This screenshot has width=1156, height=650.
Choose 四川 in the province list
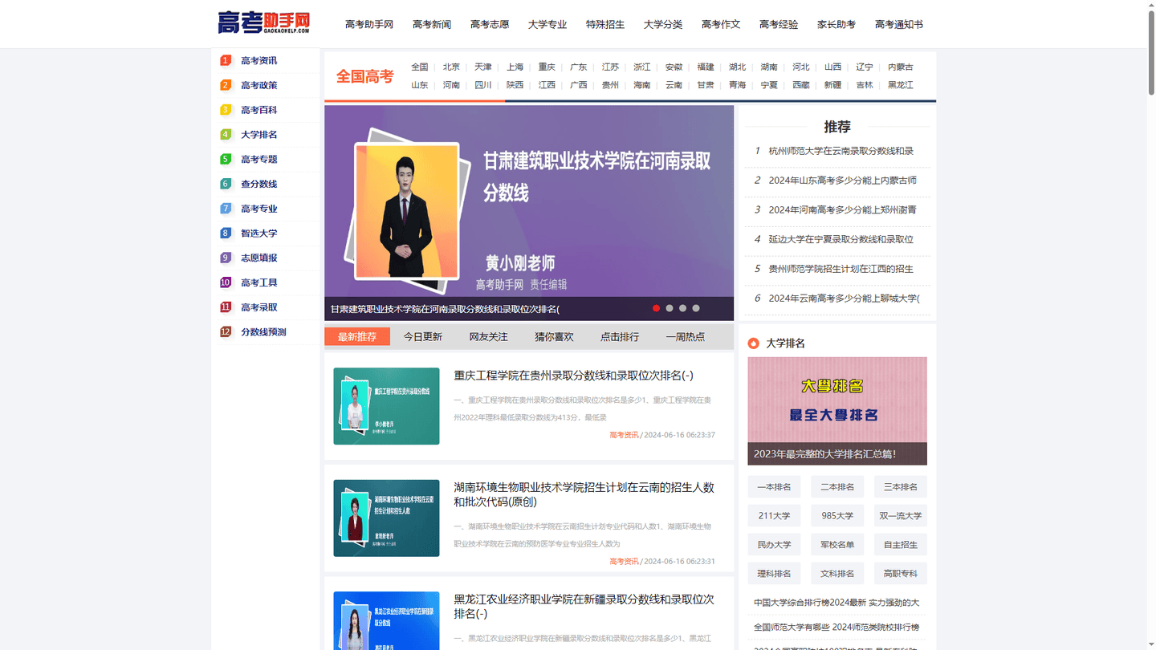(x=483, y=85)
